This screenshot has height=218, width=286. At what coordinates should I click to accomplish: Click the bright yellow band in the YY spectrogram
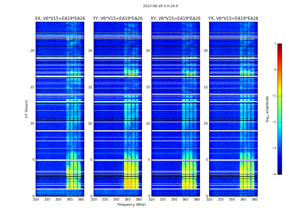(131, 175)
